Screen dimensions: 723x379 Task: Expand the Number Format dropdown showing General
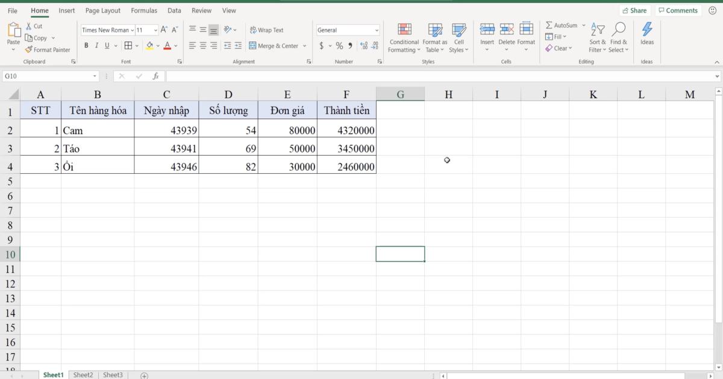tap(376, 29)
